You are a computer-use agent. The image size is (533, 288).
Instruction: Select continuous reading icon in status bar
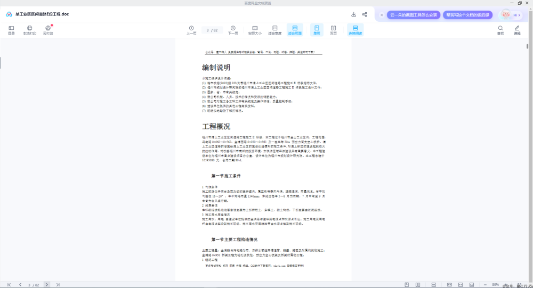434,285
